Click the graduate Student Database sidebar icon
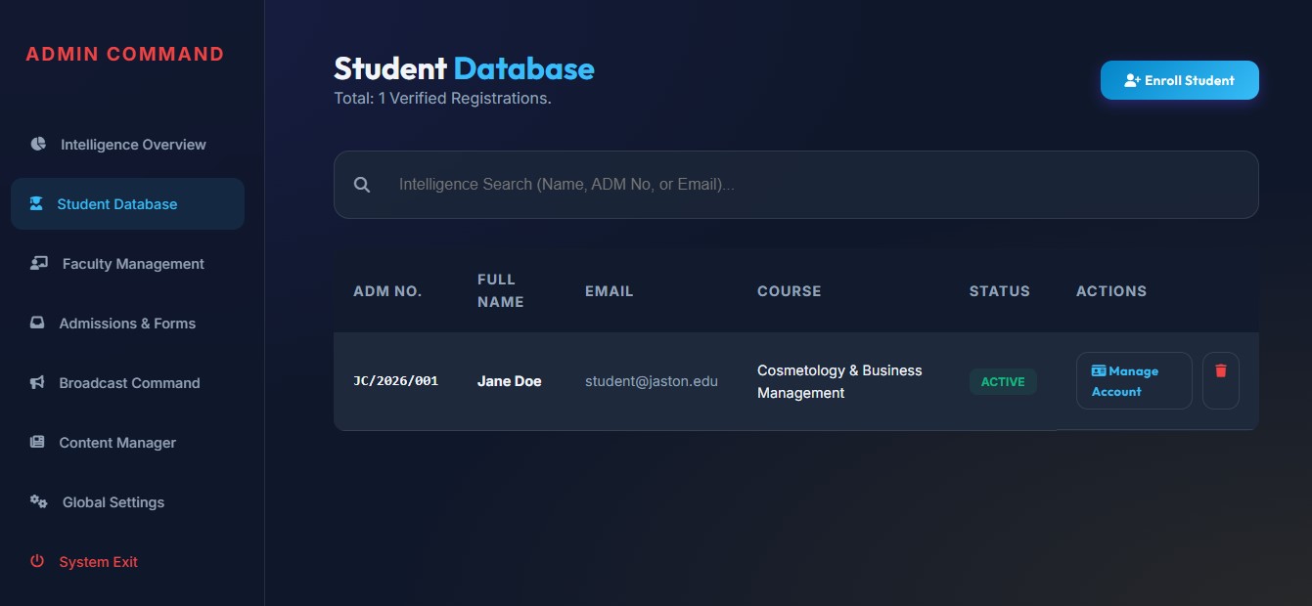 [36, 203]
